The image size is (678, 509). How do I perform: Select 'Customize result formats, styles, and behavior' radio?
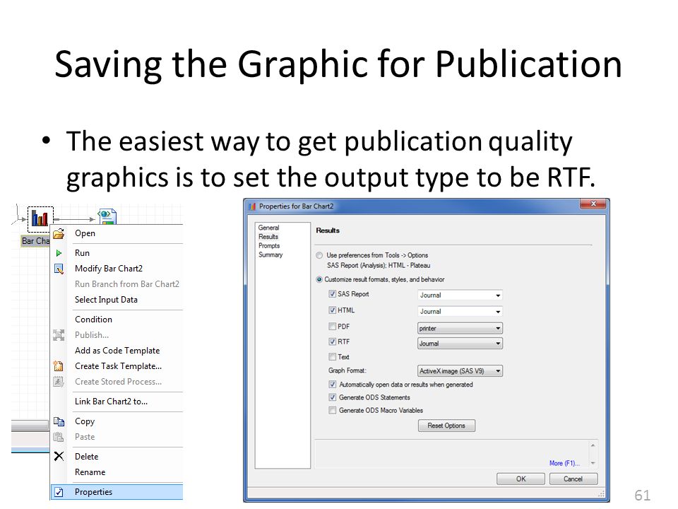(x=319, y=280)
